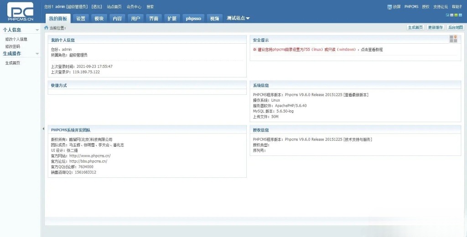
Task: Collapse the left sidebar with the arrow handle
Action: click(x=43, y=129)
